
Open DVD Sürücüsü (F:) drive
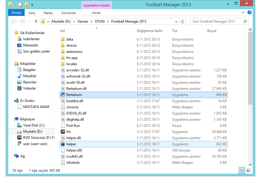39,138
